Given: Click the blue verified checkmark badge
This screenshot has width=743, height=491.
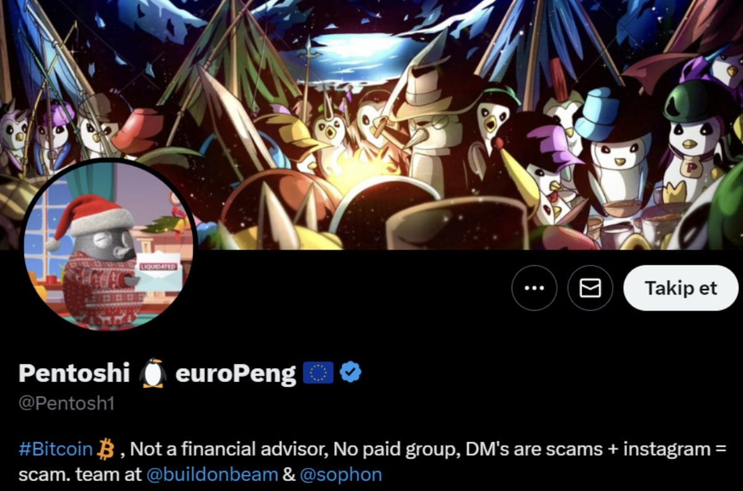Looking at the screenshot, I should point(350,372).
